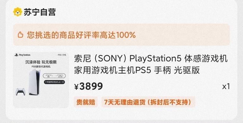Tap the Suning lion logo icon
Viewport: 243px width, 123px height.
point(18,12)
